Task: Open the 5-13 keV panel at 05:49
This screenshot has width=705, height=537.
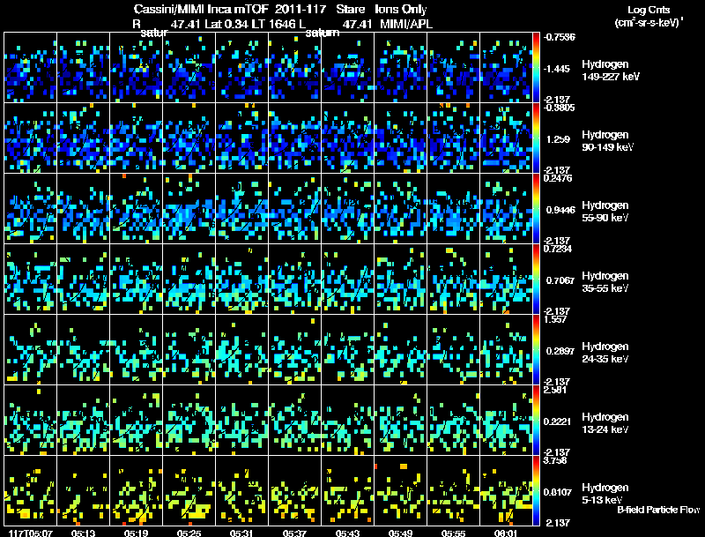Action: pos(400,490)
